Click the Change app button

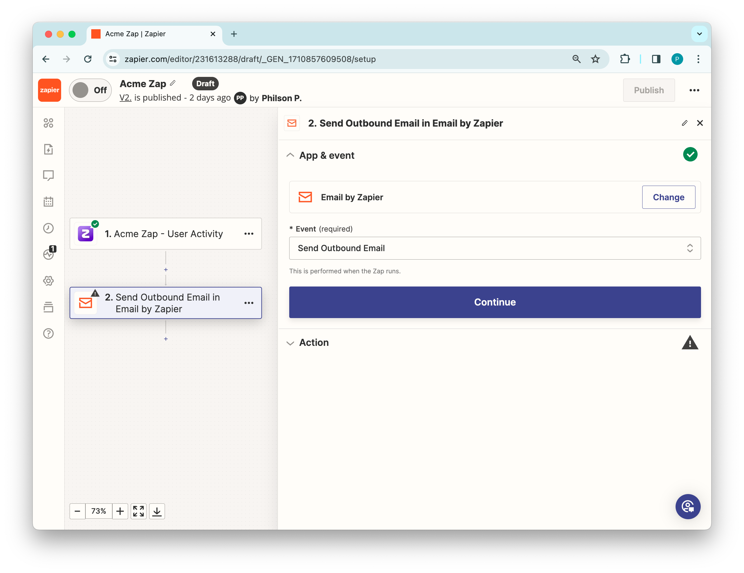[x=668, y=197]
